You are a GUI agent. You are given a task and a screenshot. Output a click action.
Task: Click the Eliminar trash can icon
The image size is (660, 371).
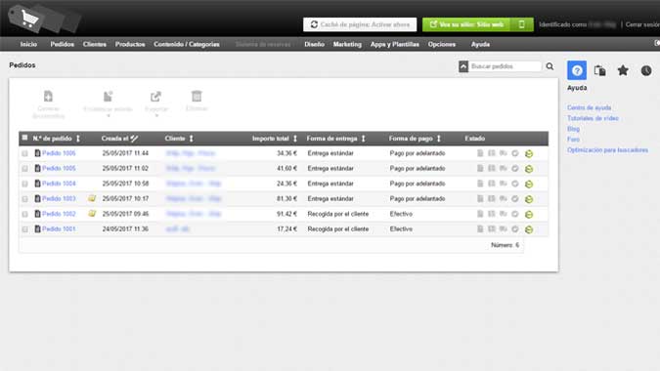coord(197,97)
